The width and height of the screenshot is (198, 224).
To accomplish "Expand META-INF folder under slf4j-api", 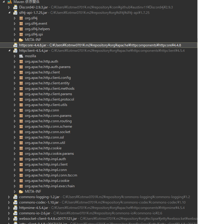I will [x=15, y=40].
